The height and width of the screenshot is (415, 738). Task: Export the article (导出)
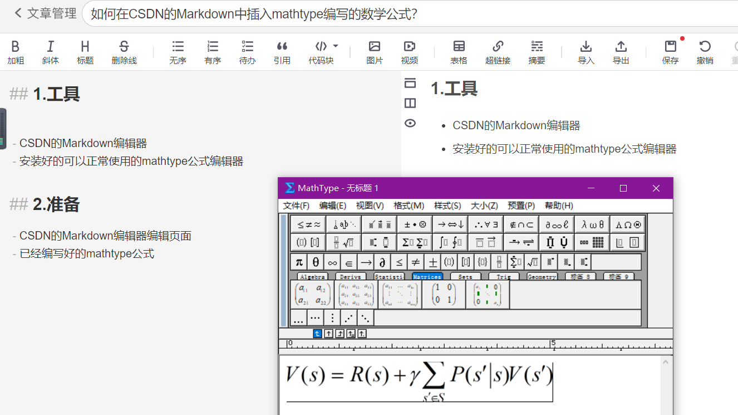tap(621, 53)
